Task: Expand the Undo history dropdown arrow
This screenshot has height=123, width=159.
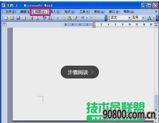Action: [87, 18]
